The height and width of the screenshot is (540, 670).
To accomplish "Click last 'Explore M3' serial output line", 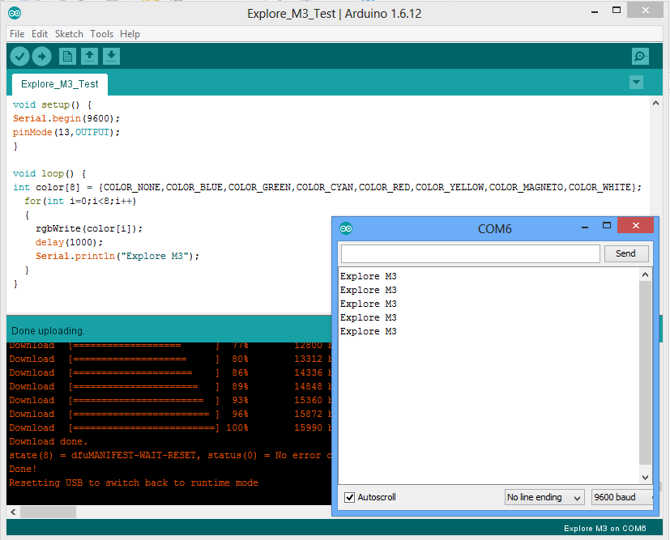I will coord(369,331).
